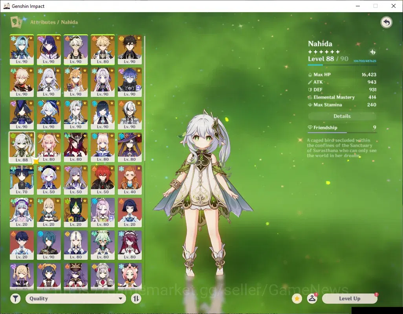403x314 pixels.
Task: Select the Anemo maid-headdress Lv. 20 card
Action: [x=22, y=213]
